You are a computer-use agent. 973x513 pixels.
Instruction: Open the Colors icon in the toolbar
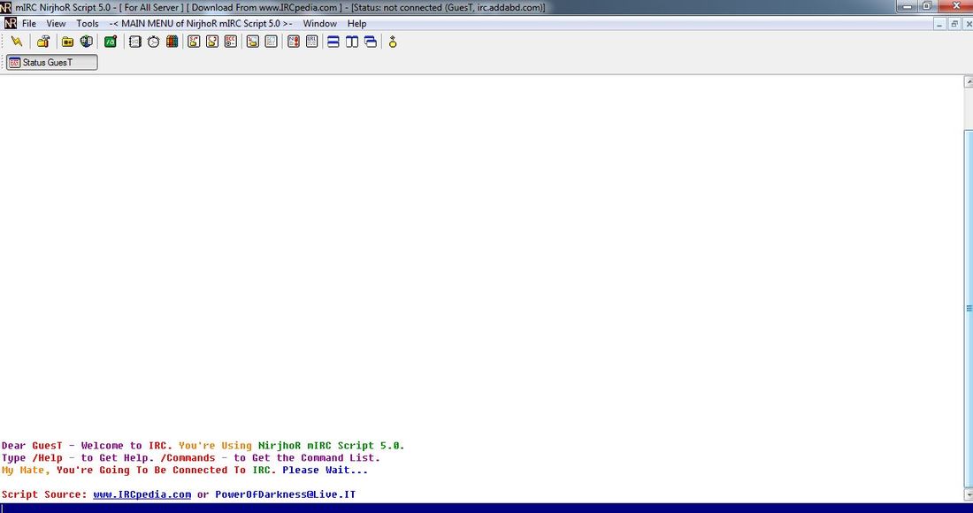point(172,42)
